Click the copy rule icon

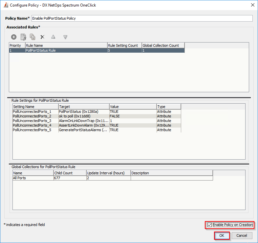click(32, 37)
